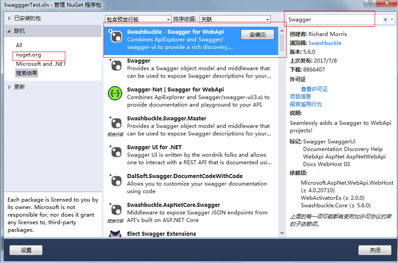Click the release date 2017/7/8
This screenshot has height=263, width=398.
(x=325, y=61)
